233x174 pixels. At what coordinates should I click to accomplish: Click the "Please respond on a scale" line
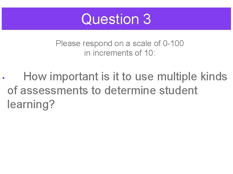(120, 43)
